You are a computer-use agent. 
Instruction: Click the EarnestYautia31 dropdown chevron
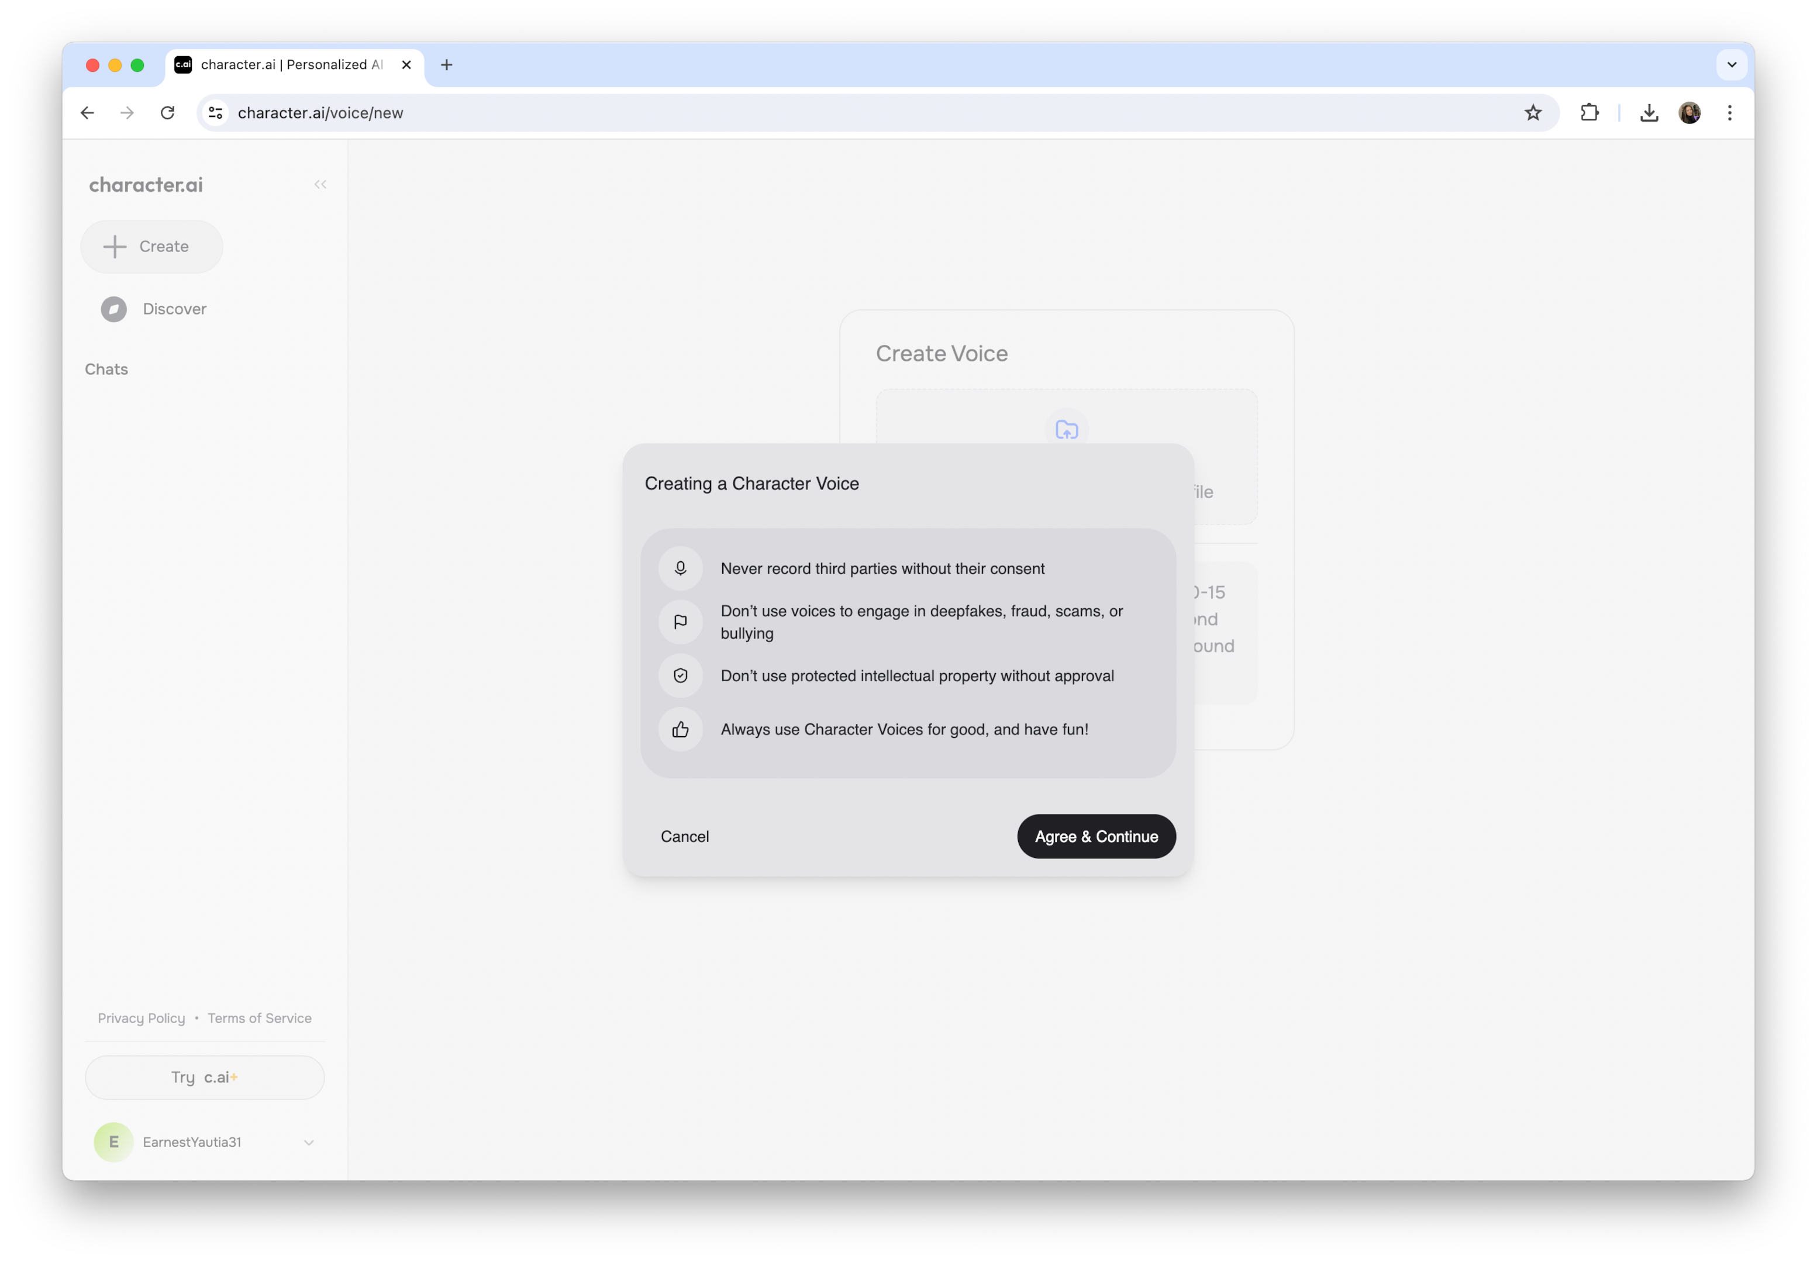[309, 1141]
